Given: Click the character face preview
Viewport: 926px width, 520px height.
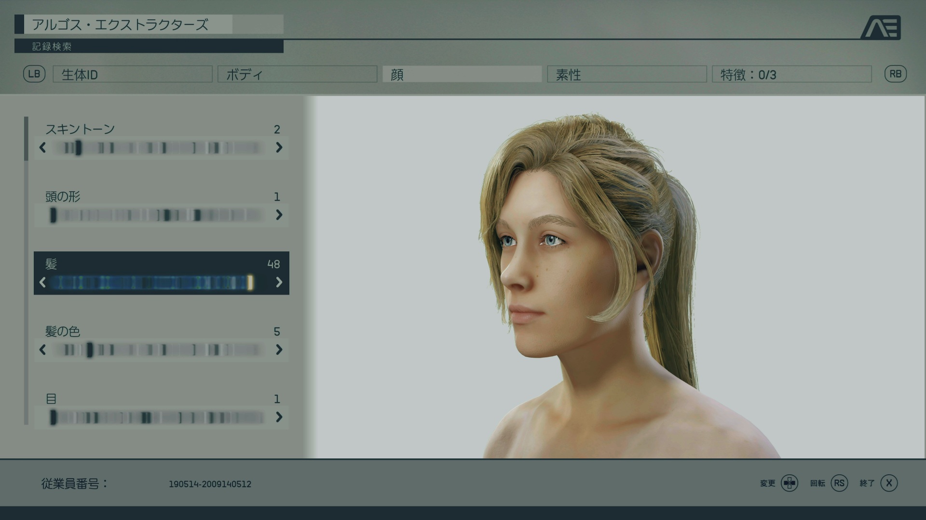Looking at the screenshot, I should [x=545, y=270].
